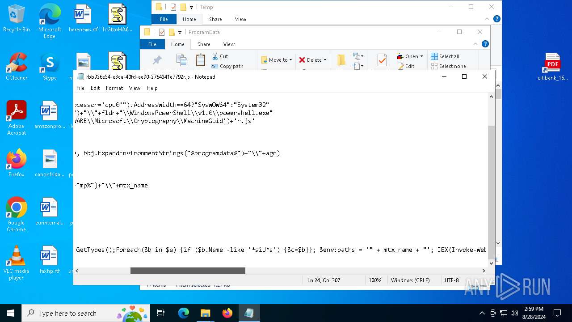This screenshot has height=322, width=572.
Task: Show hidden system tray icons
Action: 482,313
